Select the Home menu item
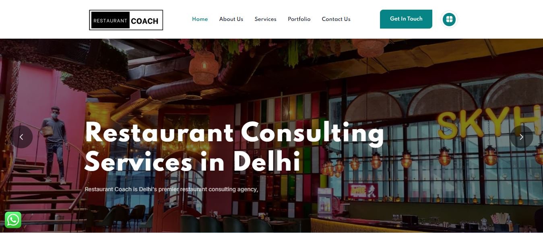 click(x=200, y=19)
